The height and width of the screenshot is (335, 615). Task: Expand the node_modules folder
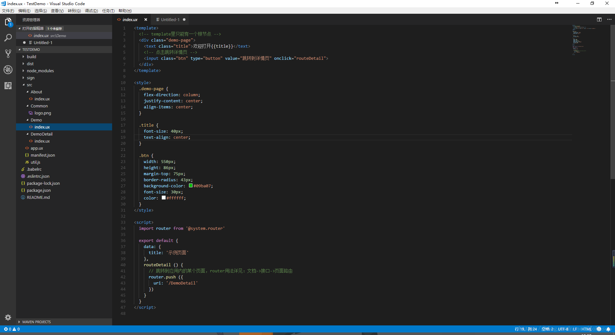(23, 71)
